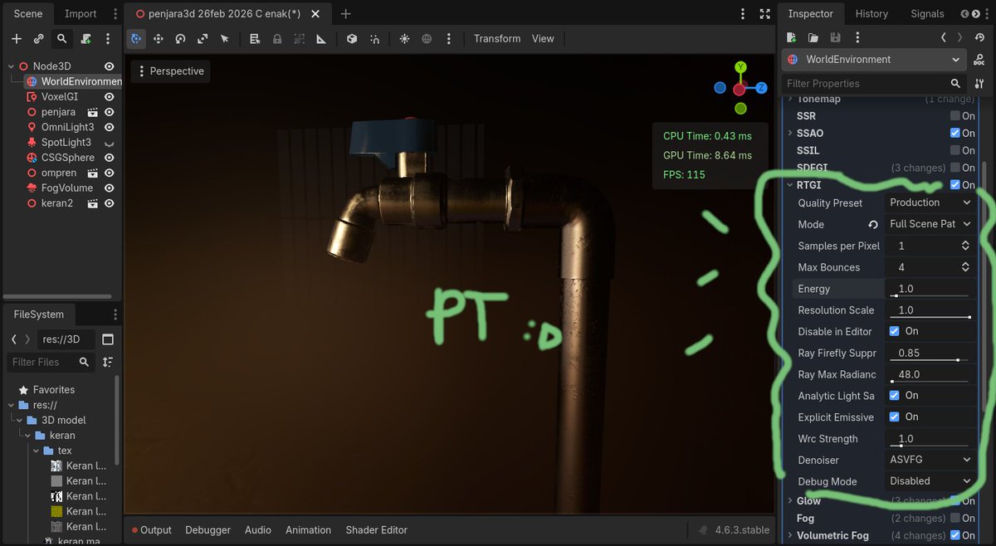Toggle visibility of Node3D
The image size is (996, 546).
109,66
